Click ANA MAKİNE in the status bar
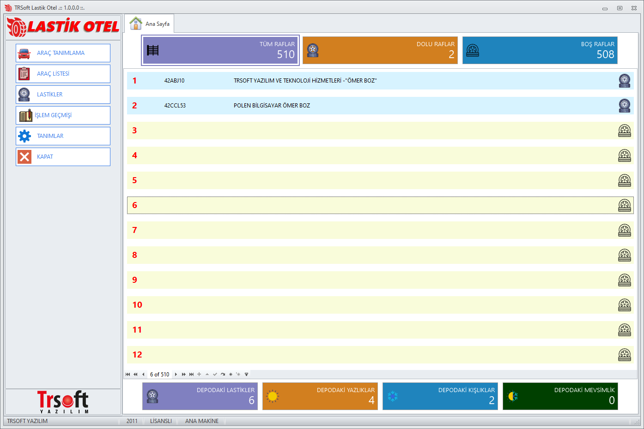Screen dimensions: 644x429 pyautogui.click(x=202, y=421)
